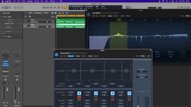Open the User Default preset dropdown

pyautogui.click(x=105, y=13)
